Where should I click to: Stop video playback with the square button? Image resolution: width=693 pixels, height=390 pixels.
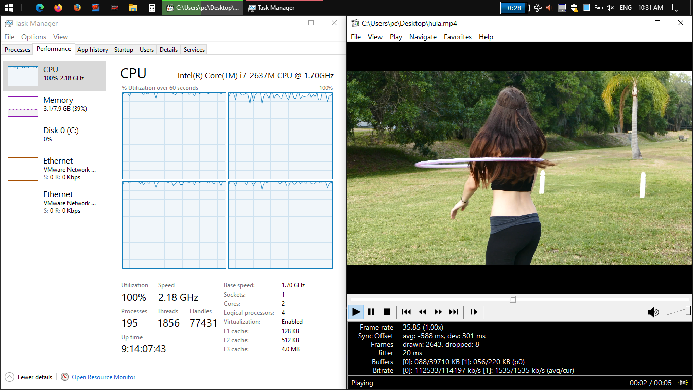387,312
